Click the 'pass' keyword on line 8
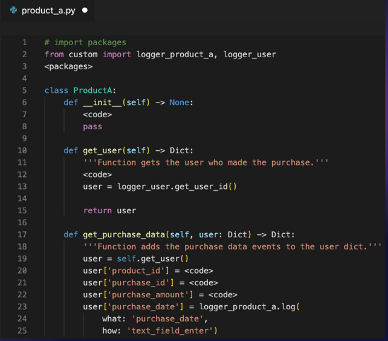Image resolution: width=388 pixels, height=341 pixels. point(93,127)
